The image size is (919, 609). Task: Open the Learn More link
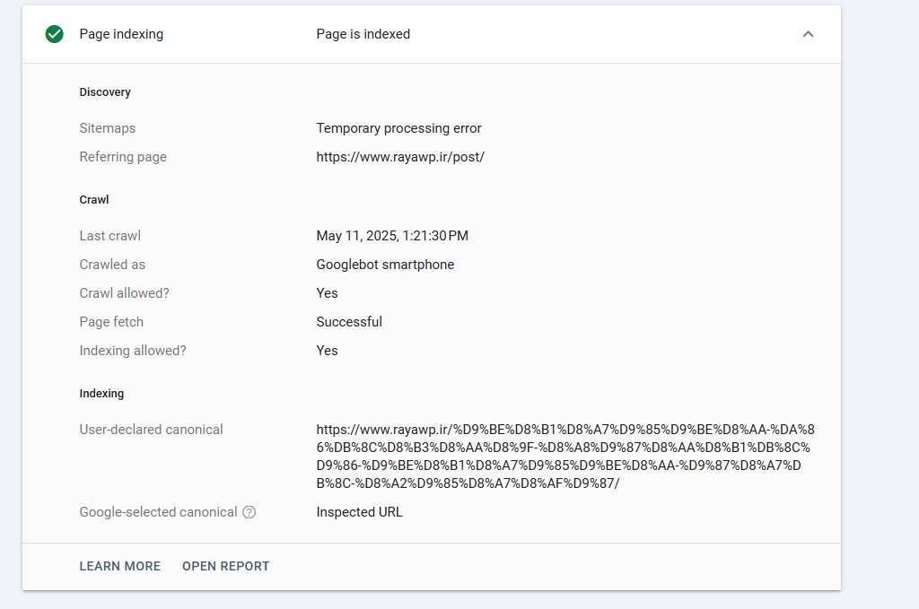point(120,566)
